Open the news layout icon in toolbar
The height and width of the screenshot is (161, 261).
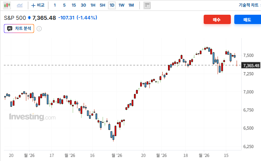(x=147, y=5)
